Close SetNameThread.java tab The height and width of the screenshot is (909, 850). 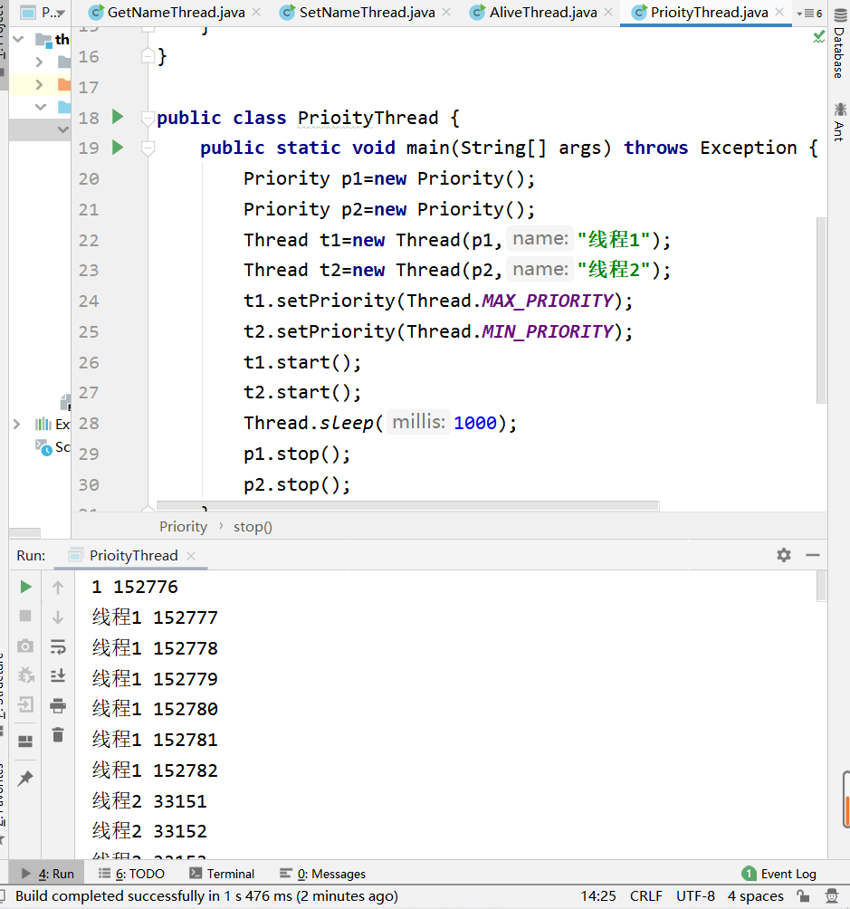tap(446, 12)
